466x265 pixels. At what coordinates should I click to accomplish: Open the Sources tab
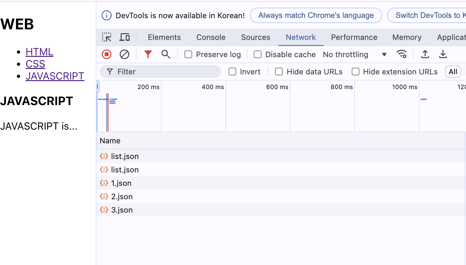pos(256,37)
